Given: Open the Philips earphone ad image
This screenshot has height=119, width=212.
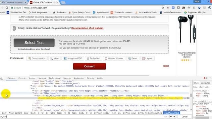Looking at the screenshot, I should 186,29.
